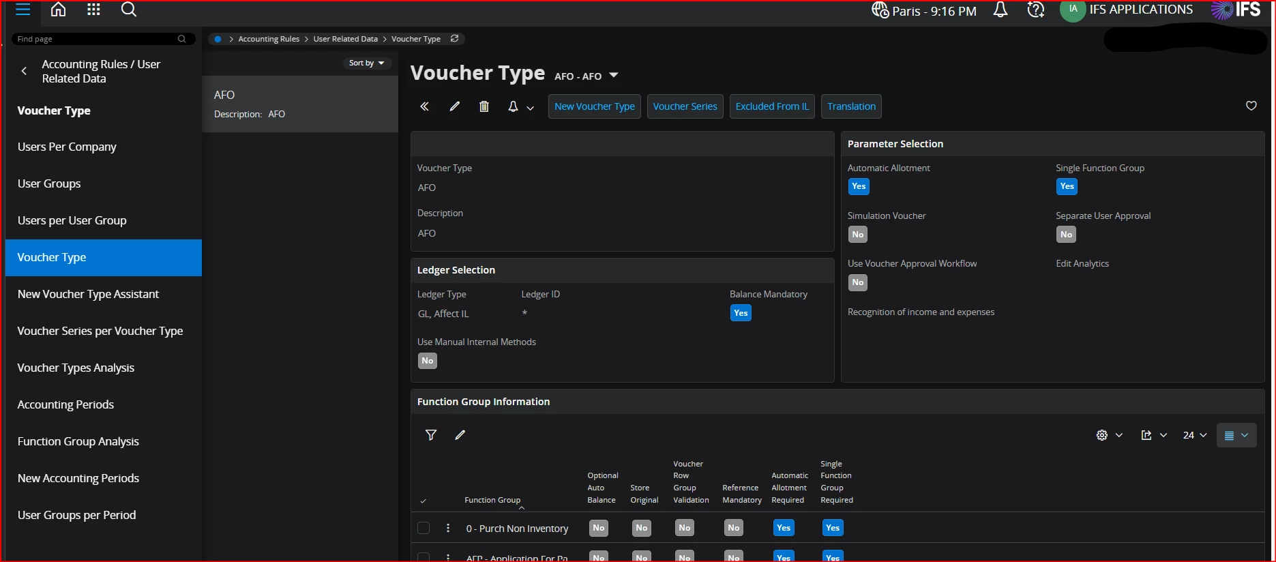Select Accounting Periods in the sidebar
The width and height of the screenshot is (1276, 562).
pyautogui.click(x=65, y=404)
